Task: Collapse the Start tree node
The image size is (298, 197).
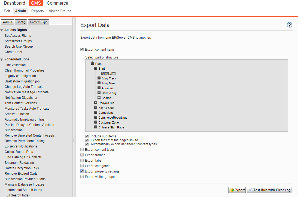Action: (96, 68)
